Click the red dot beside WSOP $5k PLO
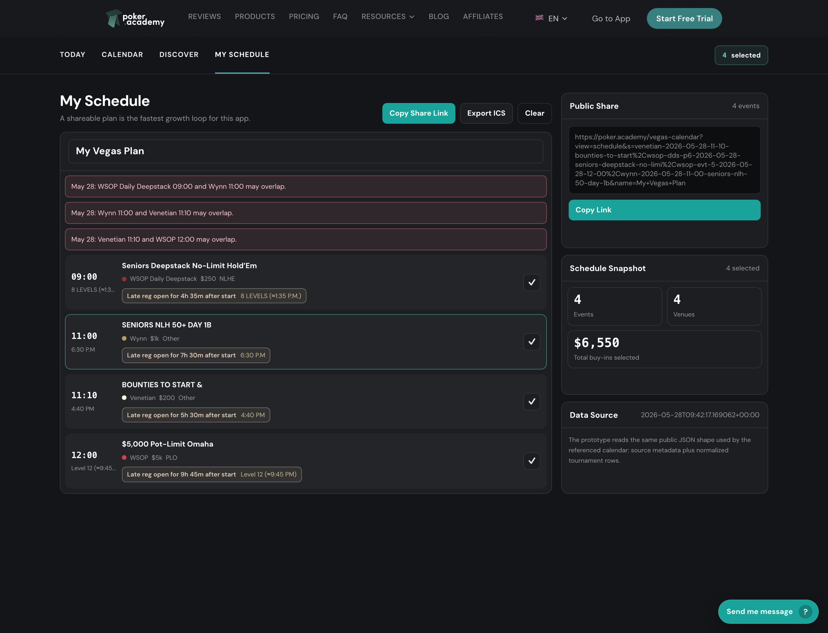This screenshot has width=828, height=633. click(124, 458)
